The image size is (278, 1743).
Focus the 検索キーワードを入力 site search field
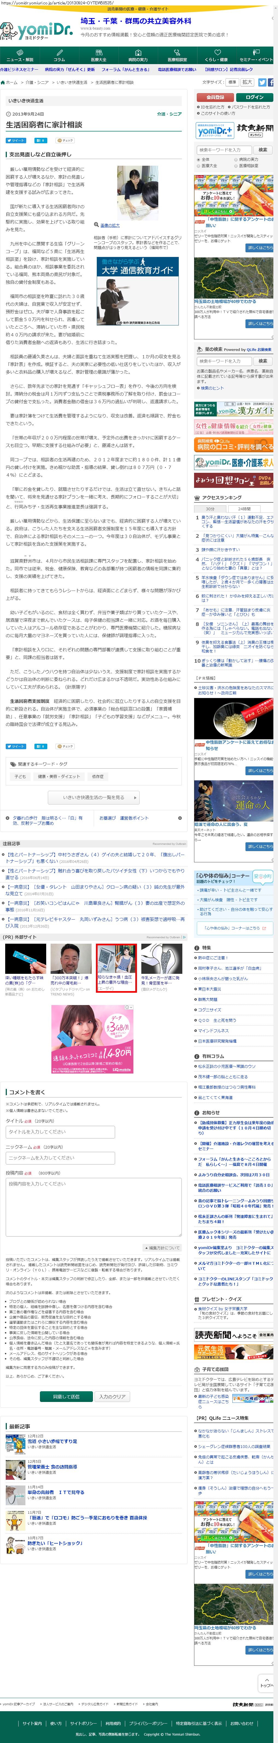pos(224,150)
